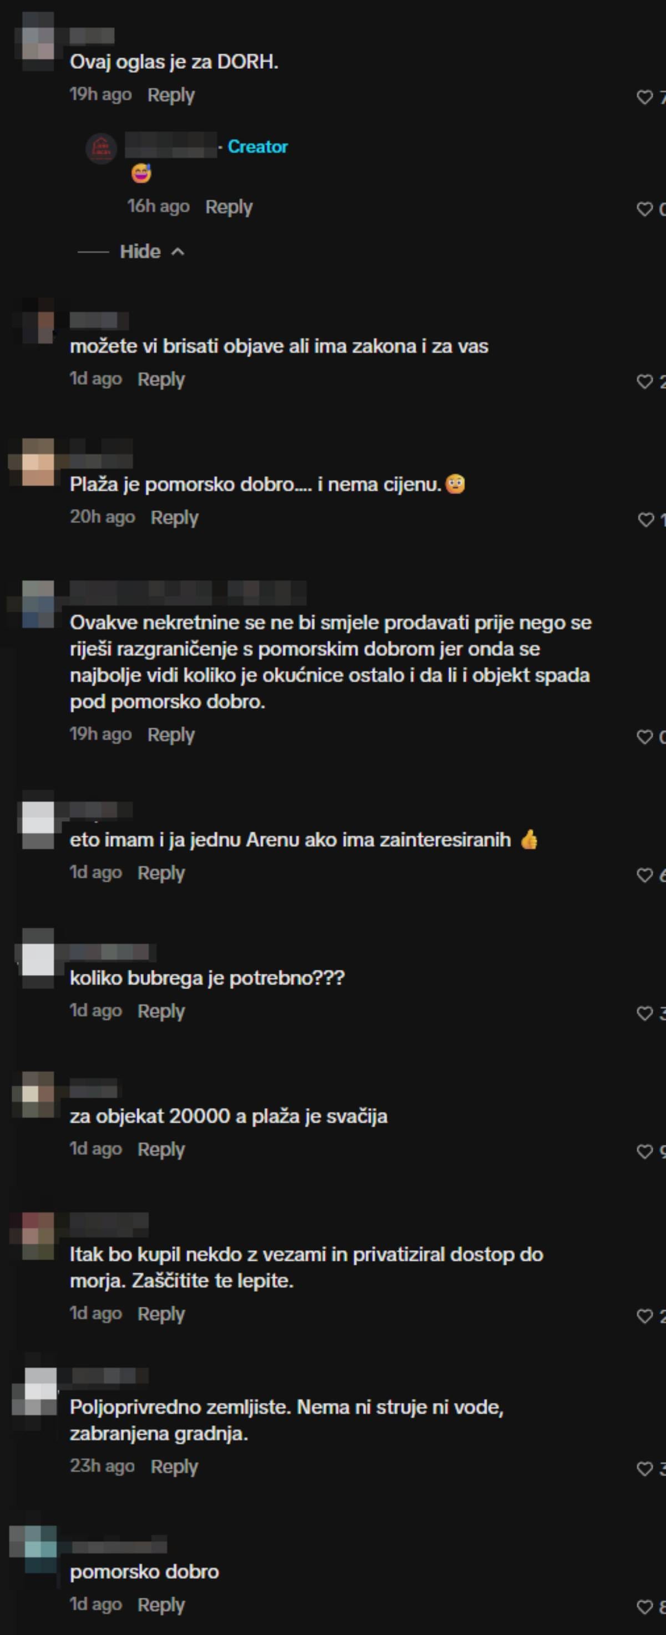Like the "Ovaj oglas je za DORH" comment
Screen dimensions: 666x1635
pos(644,97)
